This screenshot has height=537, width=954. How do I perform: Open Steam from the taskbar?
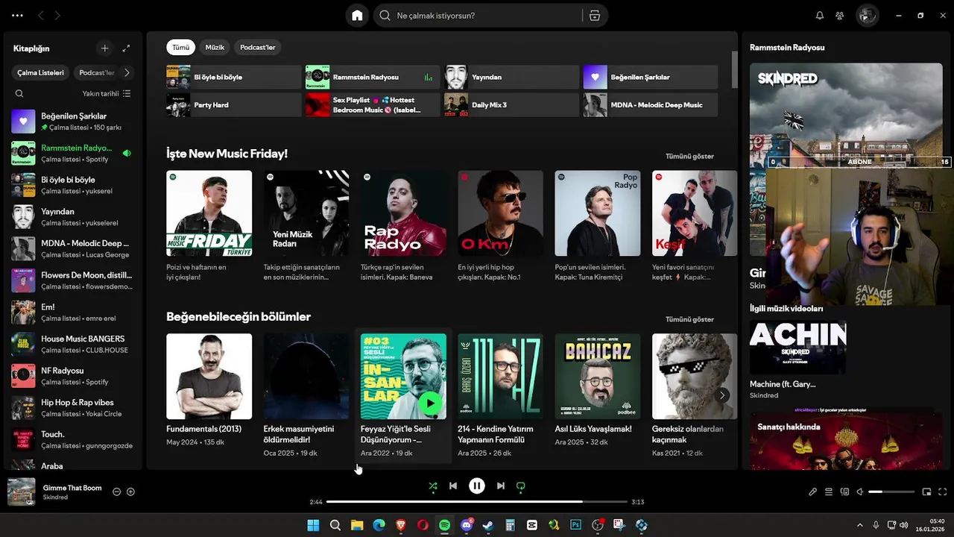click(487, 525)
